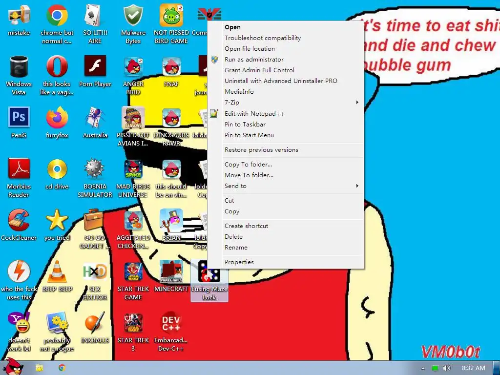Click the 'DINOSAURS RAWR' icon
Image resolution: width=500 pixels, height=375 pixels.
click(x=171, y=127)
